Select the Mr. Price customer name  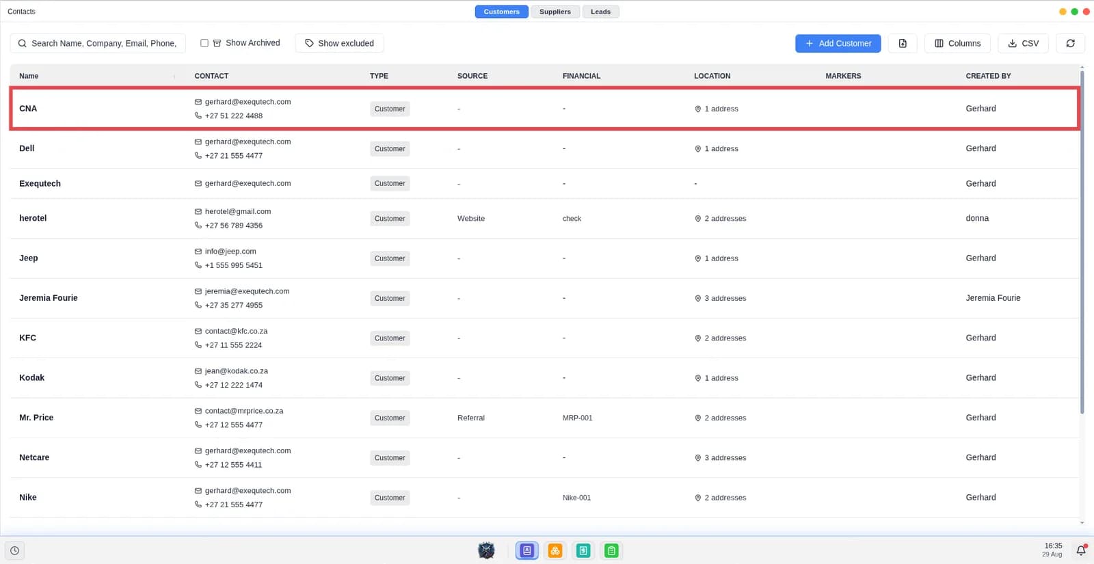(36, 418)
